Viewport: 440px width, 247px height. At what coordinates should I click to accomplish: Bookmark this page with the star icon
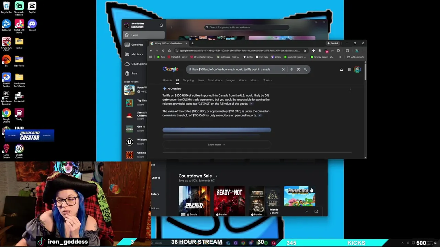[x=305, y=50]
